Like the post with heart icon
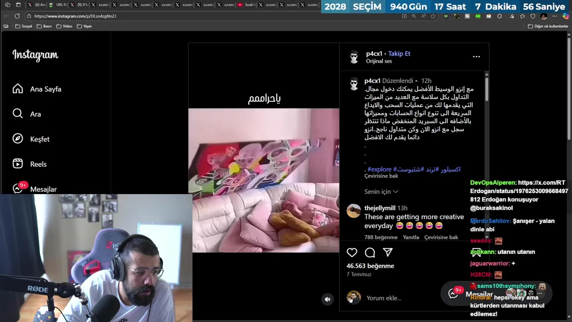 (352, 253)
